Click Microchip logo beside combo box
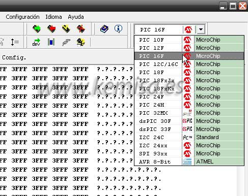The width and height of the screenshot is (248, 196). click(x=188, y=29)
